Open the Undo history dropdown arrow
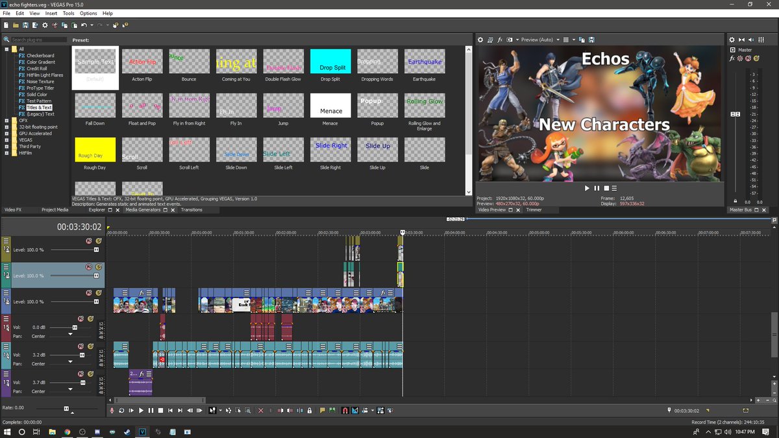This screenshot has width=779, height=438. pyautogui.click(x=92, y=25)
